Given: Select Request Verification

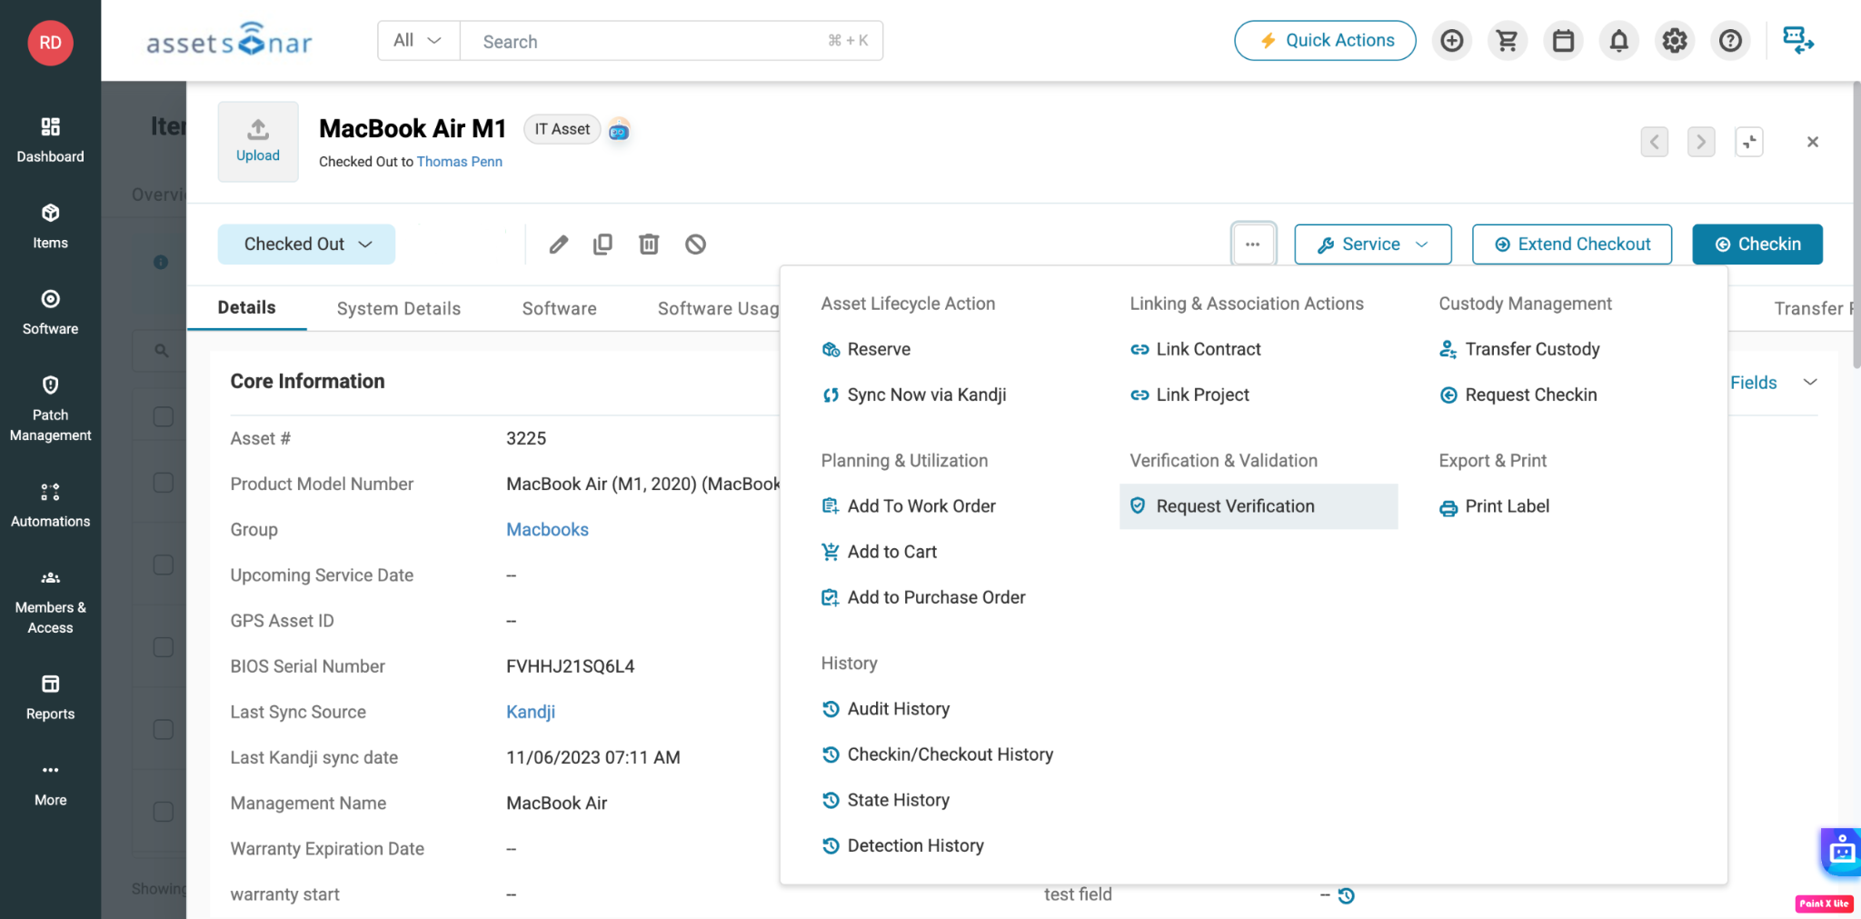Looking at the screenshot, I should pyautogui.click(x=1259, y=506).
